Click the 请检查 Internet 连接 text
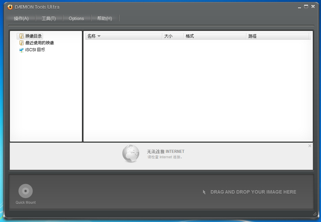This screenshot has height=222, width=321. 164,157
